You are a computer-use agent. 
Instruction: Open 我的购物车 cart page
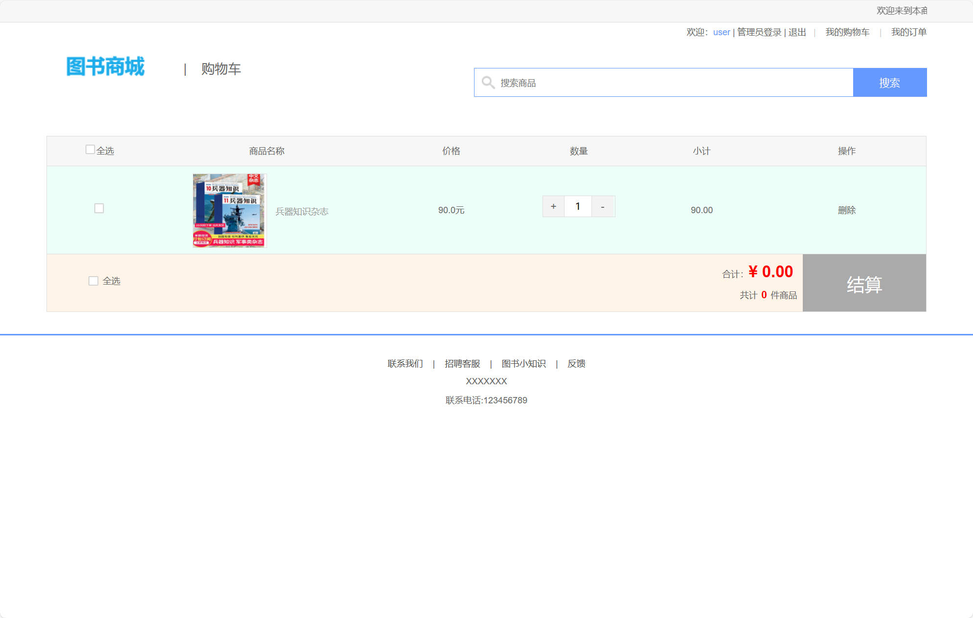847,32
